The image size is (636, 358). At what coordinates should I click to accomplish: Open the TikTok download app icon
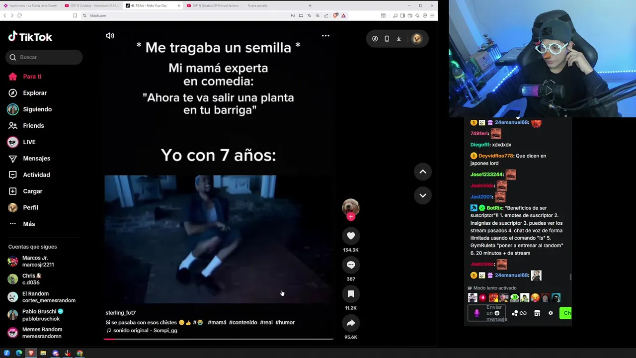[x=398, y=39]
